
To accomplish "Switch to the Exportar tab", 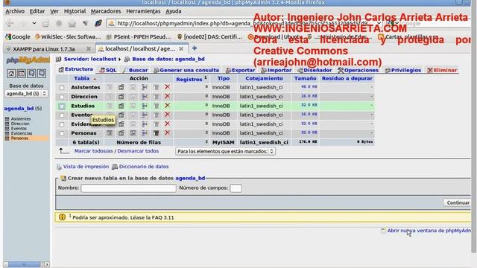I will (x=240, y=70).
